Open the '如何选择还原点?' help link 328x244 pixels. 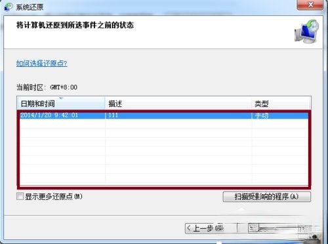coord(41,64)
